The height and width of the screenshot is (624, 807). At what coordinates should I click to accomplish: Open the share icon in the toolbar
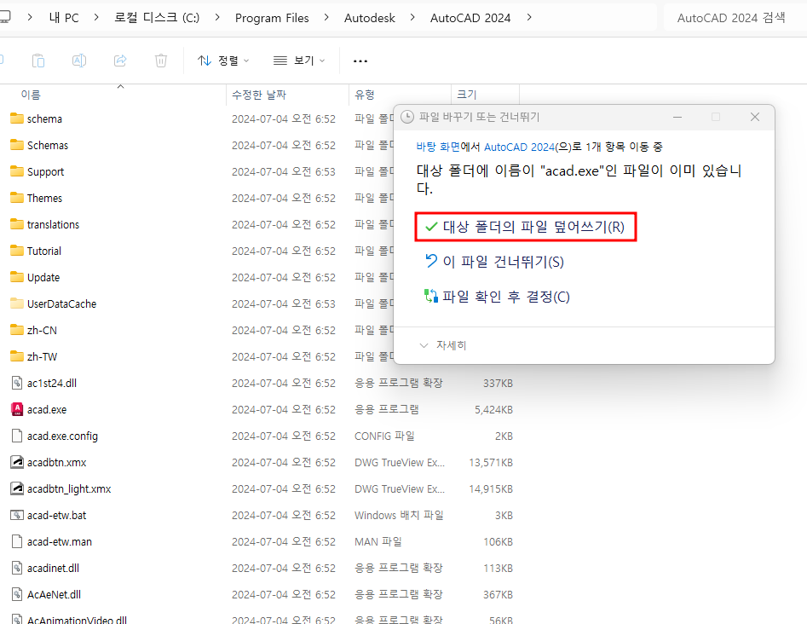coord(119,60)
